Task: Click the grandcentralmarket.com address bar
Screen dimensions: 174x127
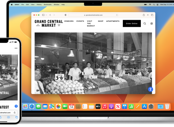Action: pyautogui.click(x=93, y=15)
